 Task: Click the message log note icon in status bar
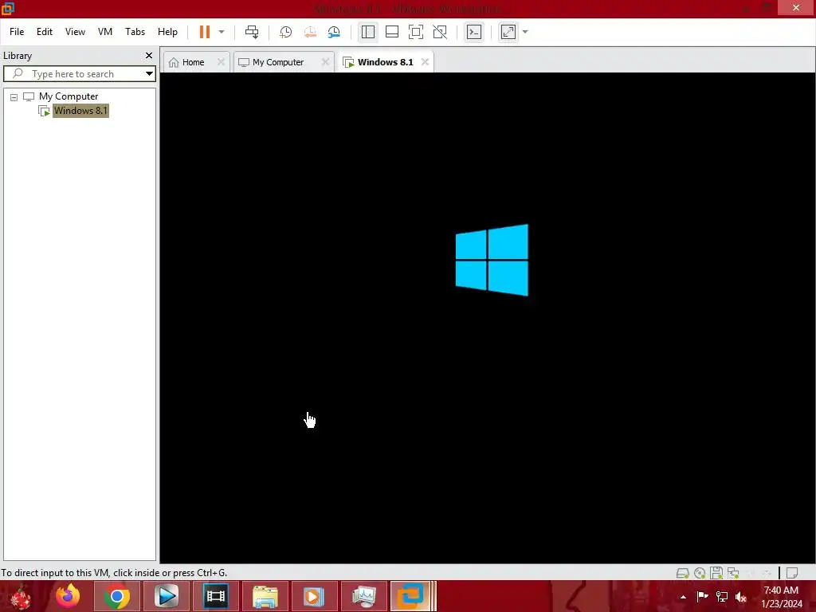792,573
